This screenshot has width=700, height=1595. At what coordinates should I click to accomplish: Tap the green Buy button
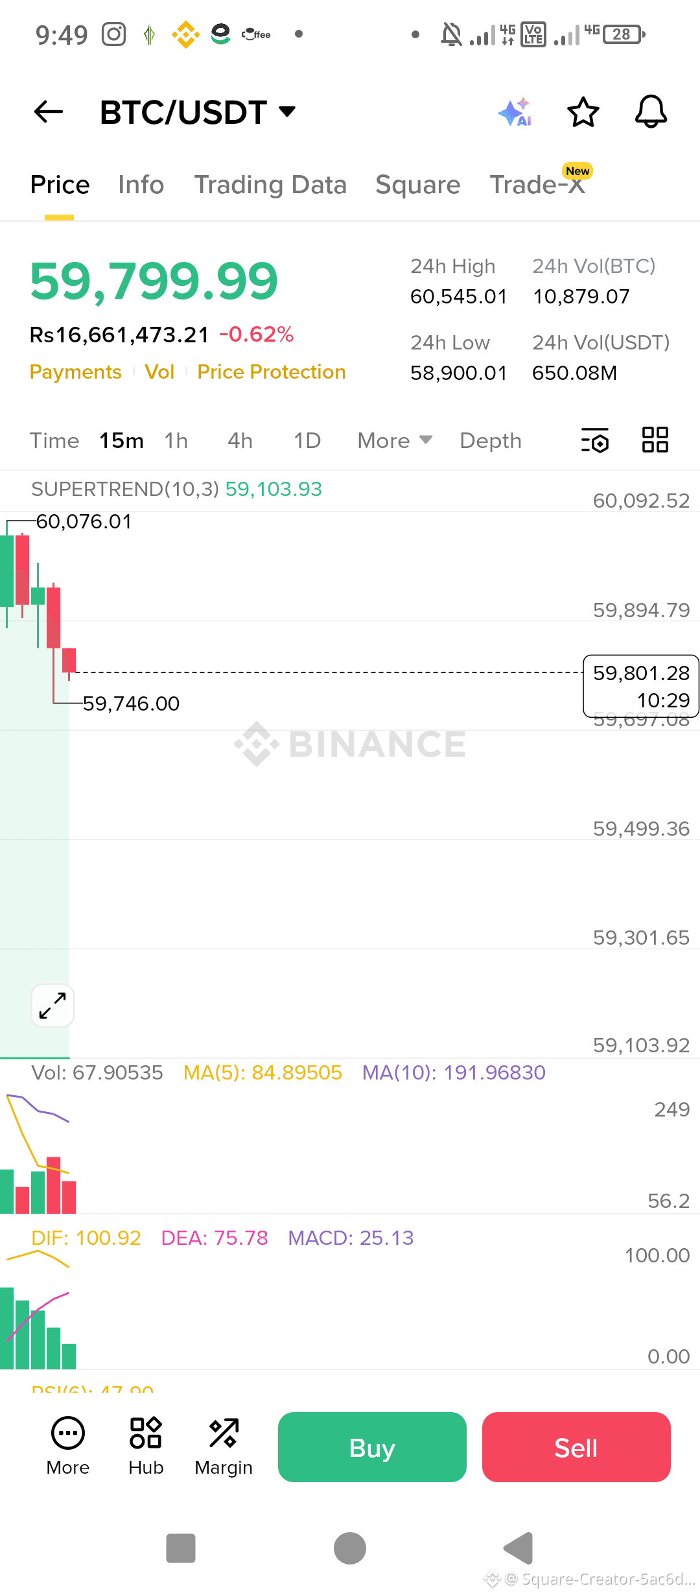point(372,1447)
